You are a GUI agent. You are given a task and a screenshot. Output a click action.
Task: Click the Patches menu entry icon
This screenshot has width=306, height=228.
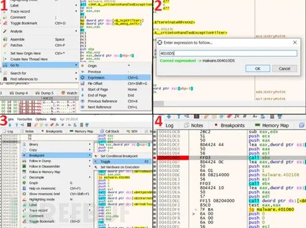pyautogui.click(x=6, y=45)
